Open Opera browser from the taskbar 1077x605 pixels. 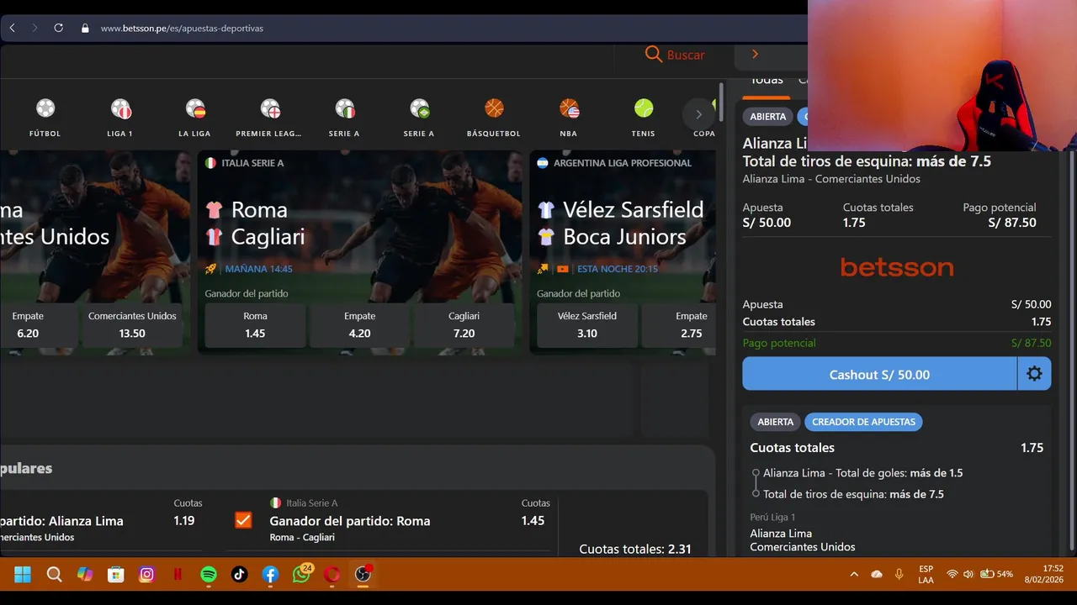[x=332, y=575]
